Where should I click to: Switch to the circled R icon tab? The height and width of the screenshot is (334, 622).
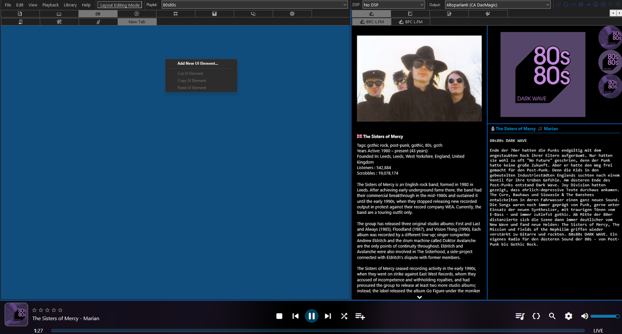[137, 14]
